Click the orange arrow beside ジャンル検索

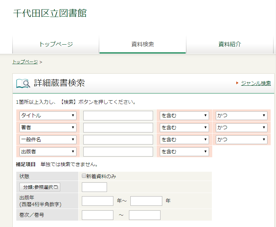point(237,83)
